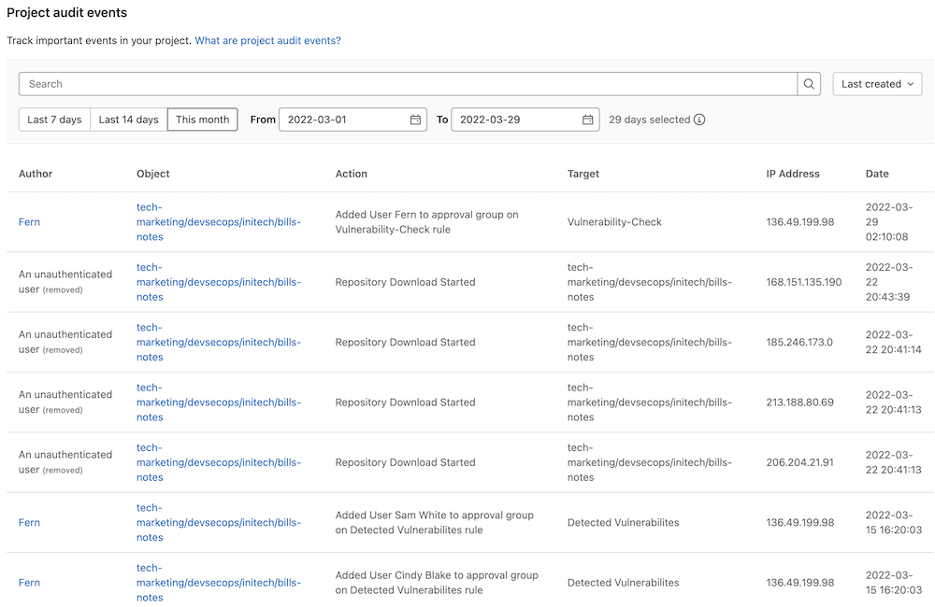Click the To date field 2022-03-29
The image size is (935, 607).
(x=514, y=120)
